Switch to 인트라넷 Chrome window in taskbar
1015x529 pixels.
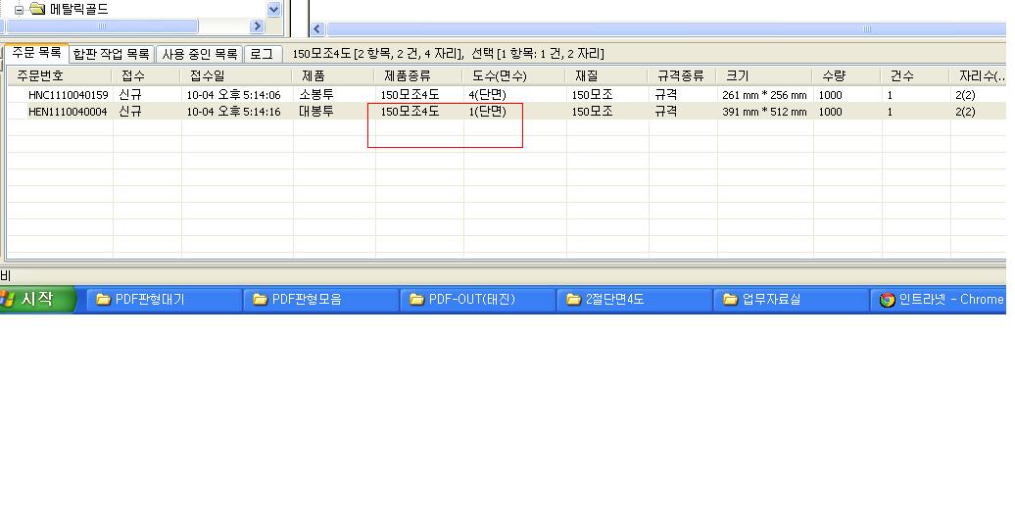click(x=942, y=300)
